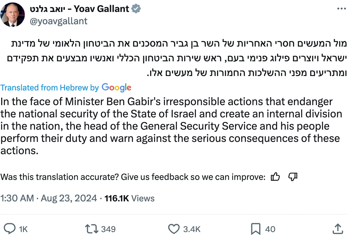The image size is (350, 236).
Task: Open the share tweet icon
Action: (337, 228)
